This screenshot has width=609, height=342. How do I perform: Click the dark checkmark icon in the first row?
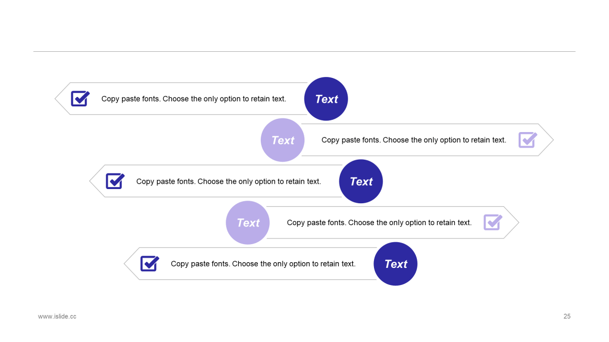80,98
